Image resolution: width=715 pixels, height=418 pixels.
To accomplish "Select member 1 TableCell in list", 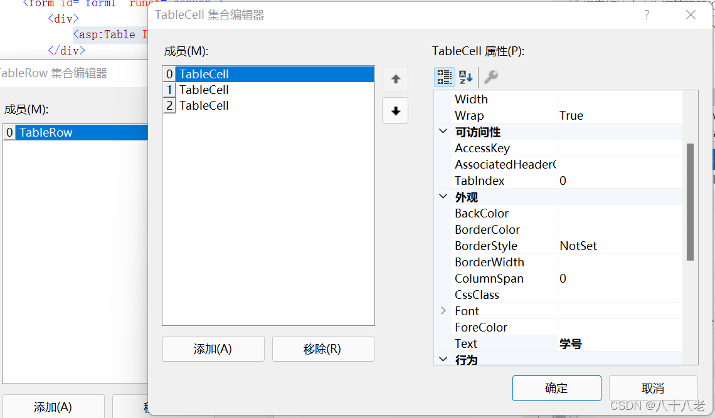I will tap(268, 90).
